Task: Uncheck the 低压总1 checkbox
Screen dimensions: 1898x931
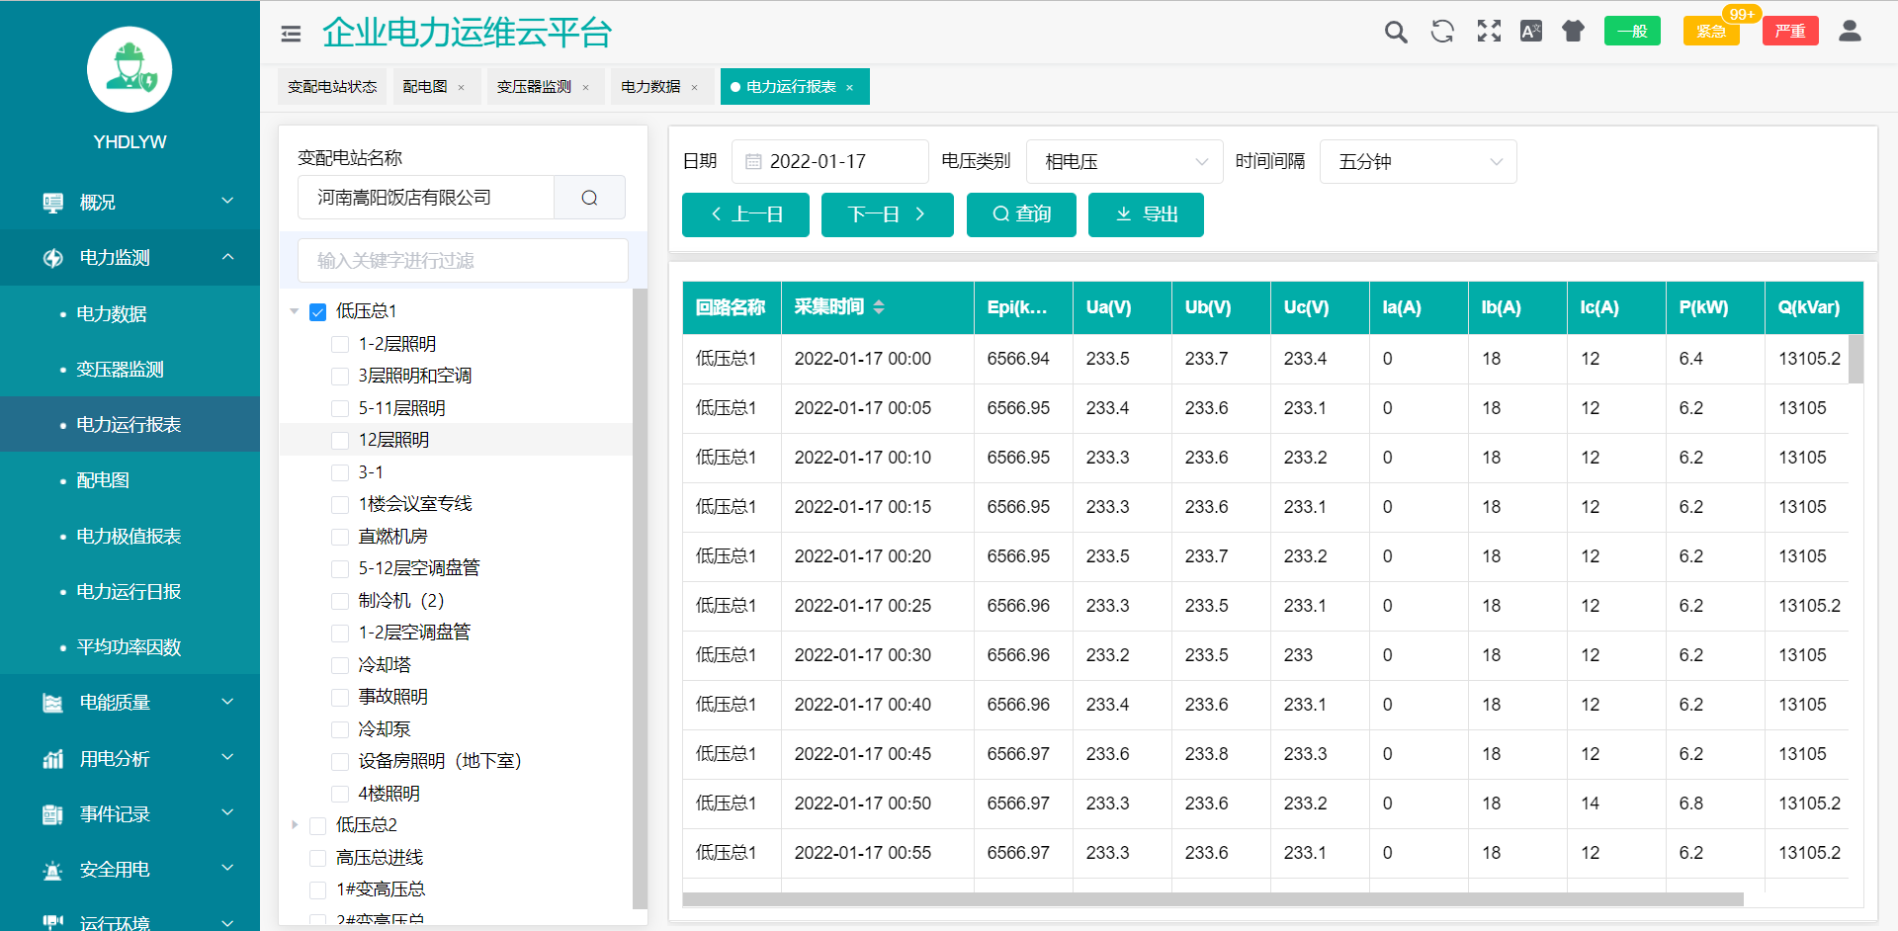Action: [318, 312]
